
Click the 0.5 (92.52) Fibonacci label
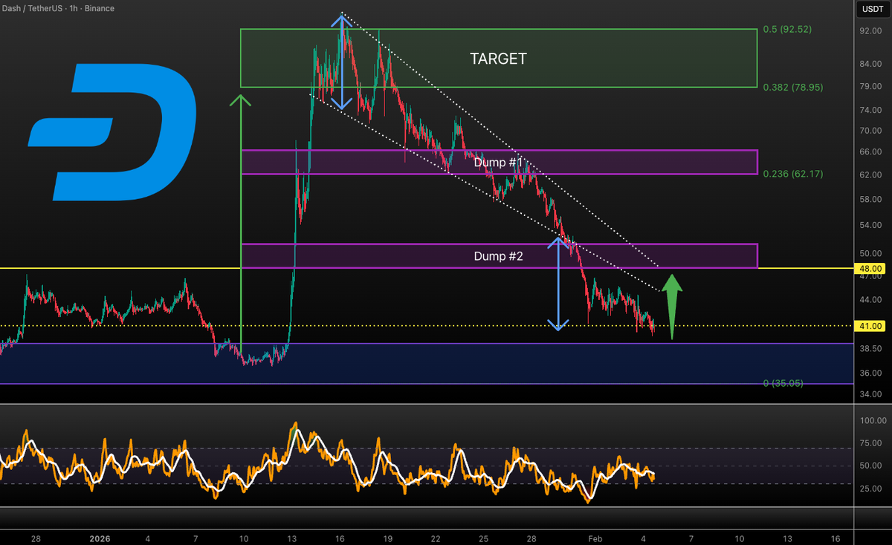788,30
